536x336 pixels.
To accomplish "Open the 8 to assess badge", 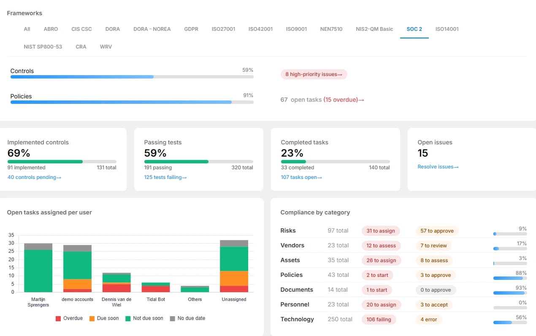I will point(434,260).
